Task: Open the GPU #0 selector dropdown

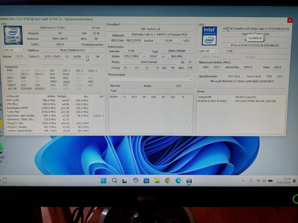Action: (208, 51)
